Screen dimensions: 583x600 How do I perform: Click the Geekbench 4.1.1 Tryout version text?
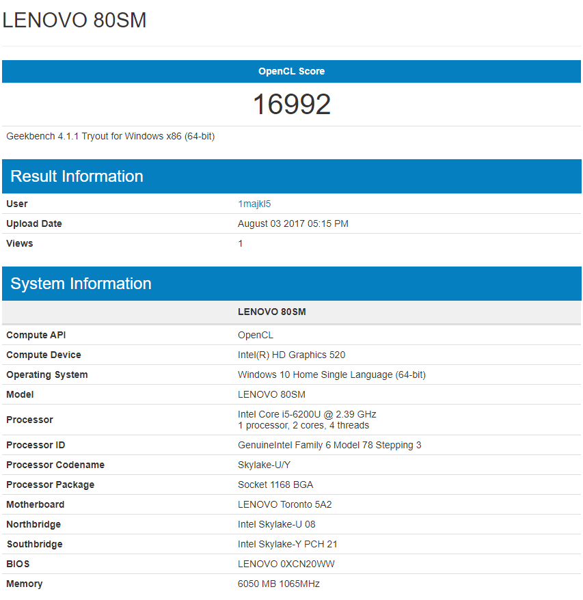pos(110,136)
